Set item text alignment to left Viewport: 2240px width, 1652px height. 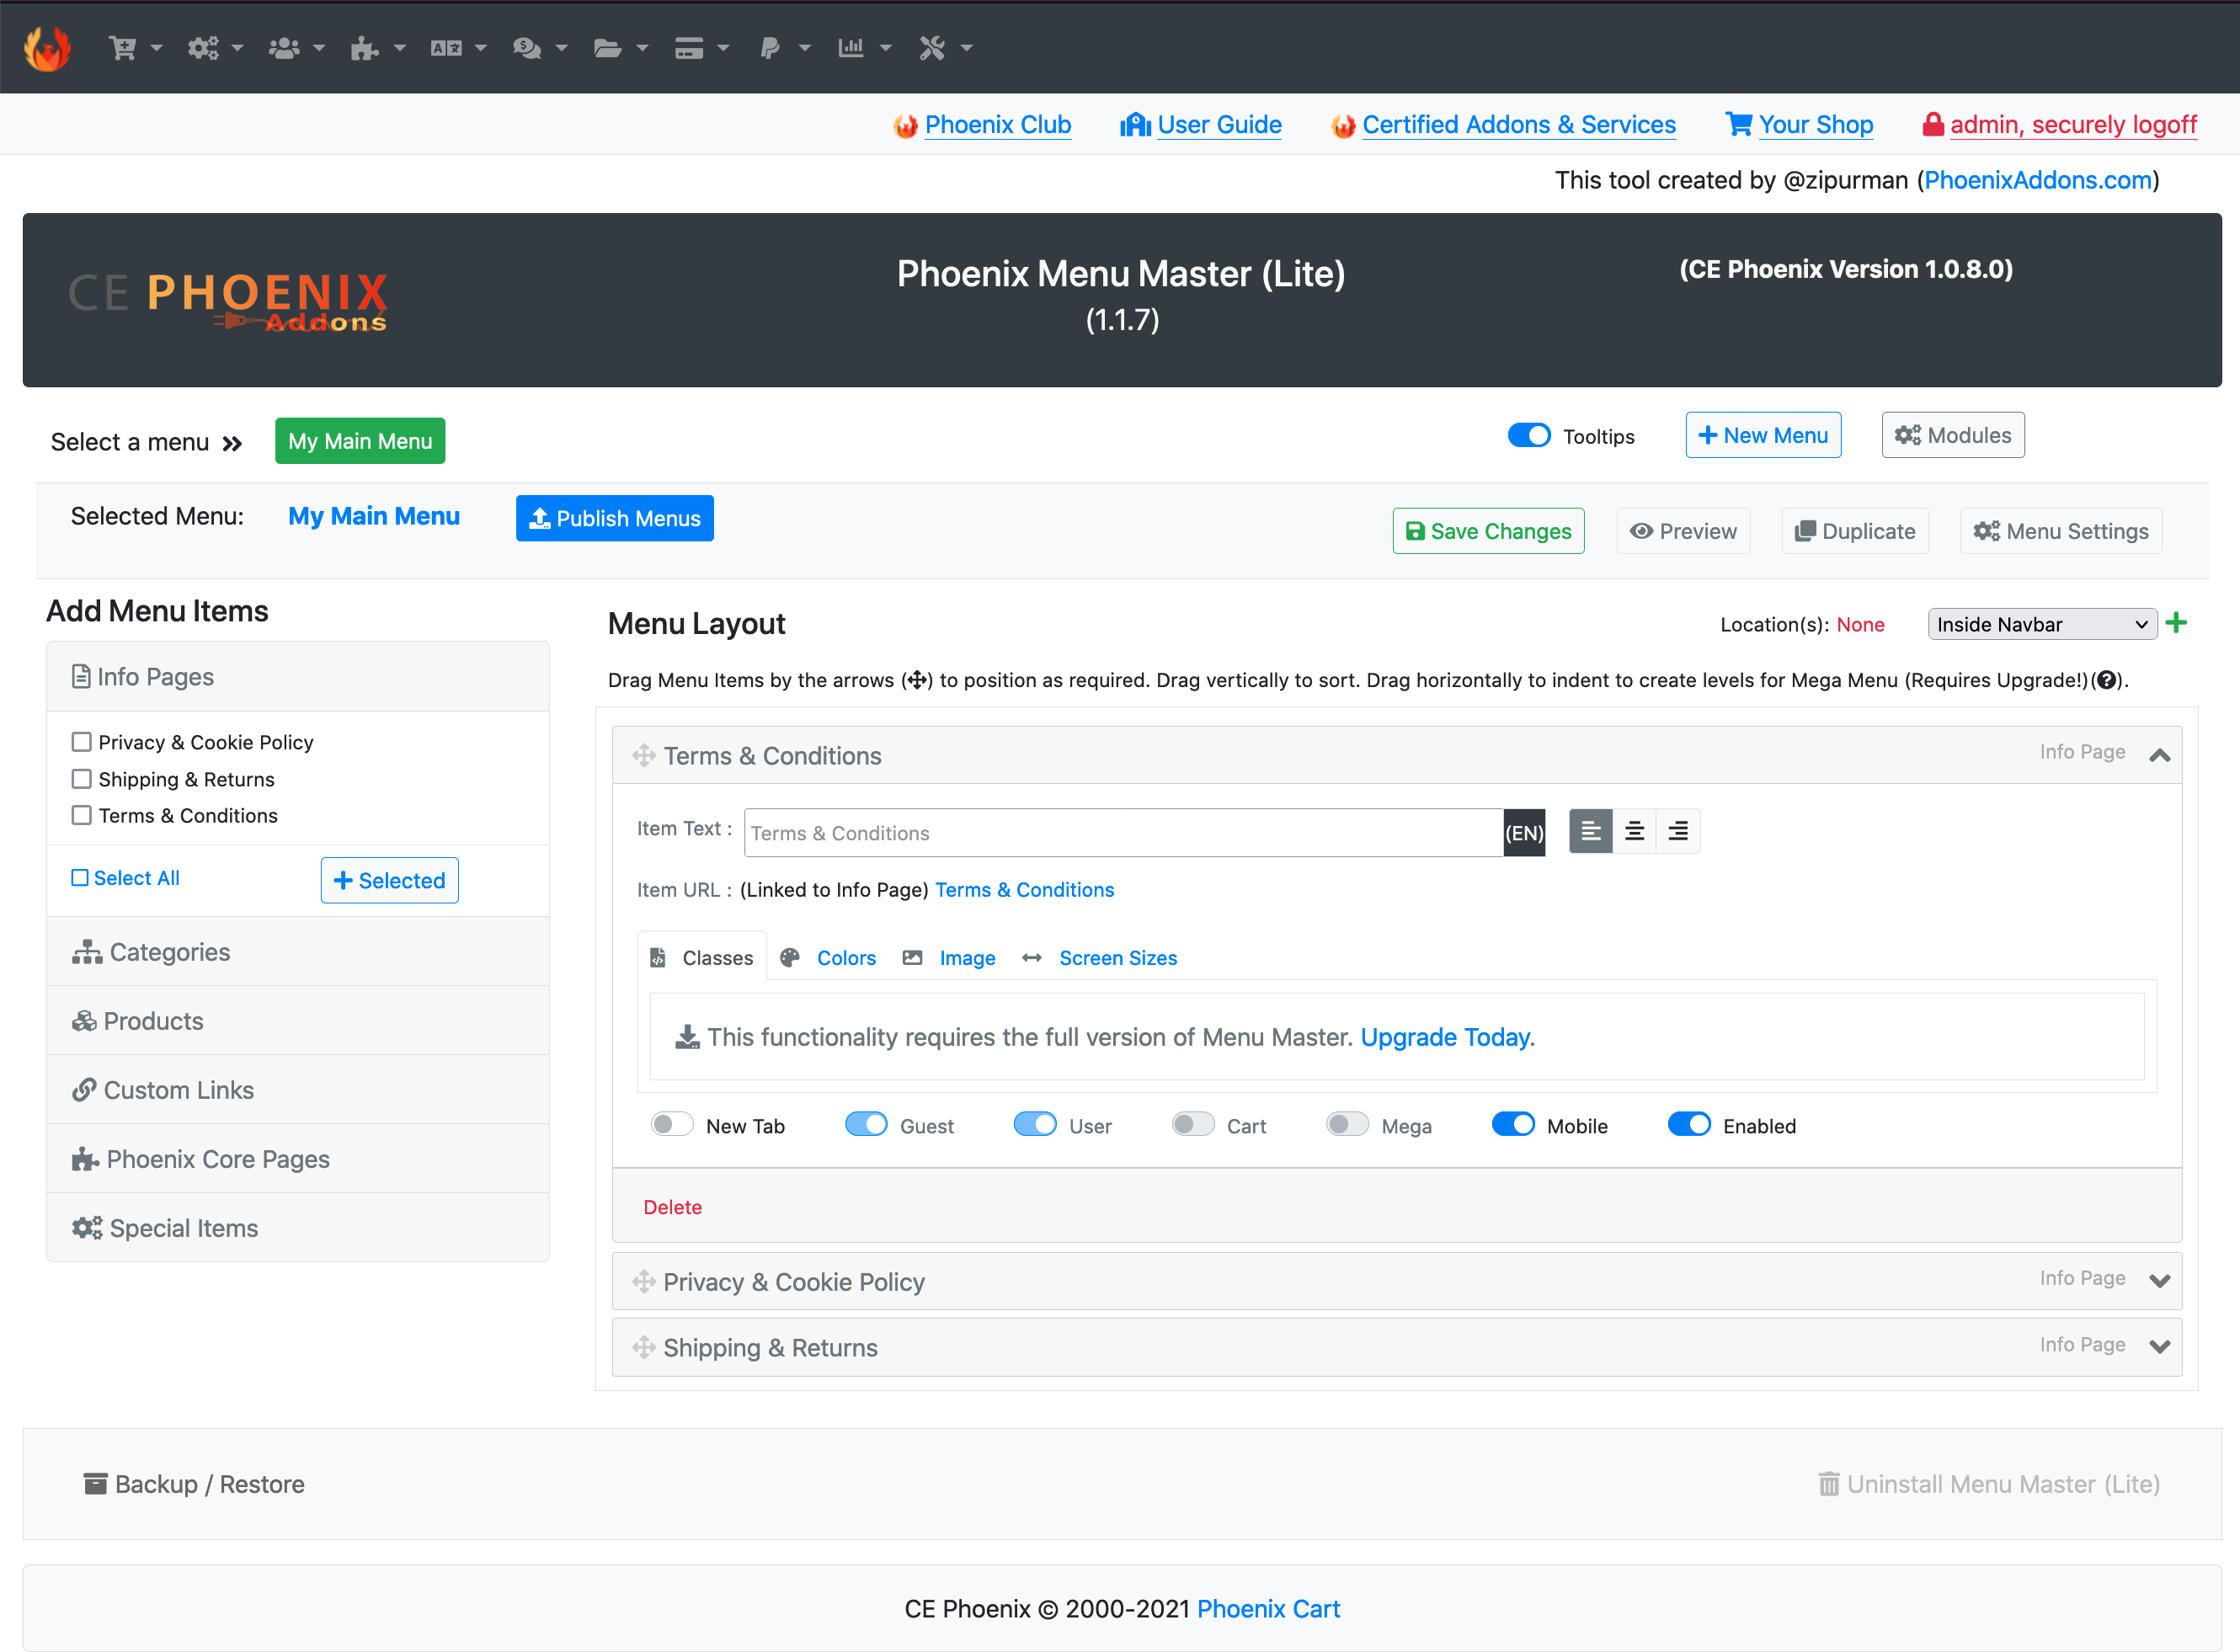(x=1590, y=831)
